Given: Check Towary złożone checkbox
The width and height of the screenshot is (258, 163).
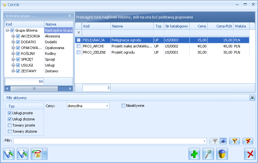Looking at the screenshot, I should (x=10, y=131).
